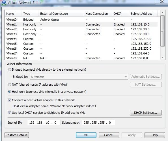The width and height of the screenshot is (168, 141).
Task: Open the Help button
Action: pos(155,135)
